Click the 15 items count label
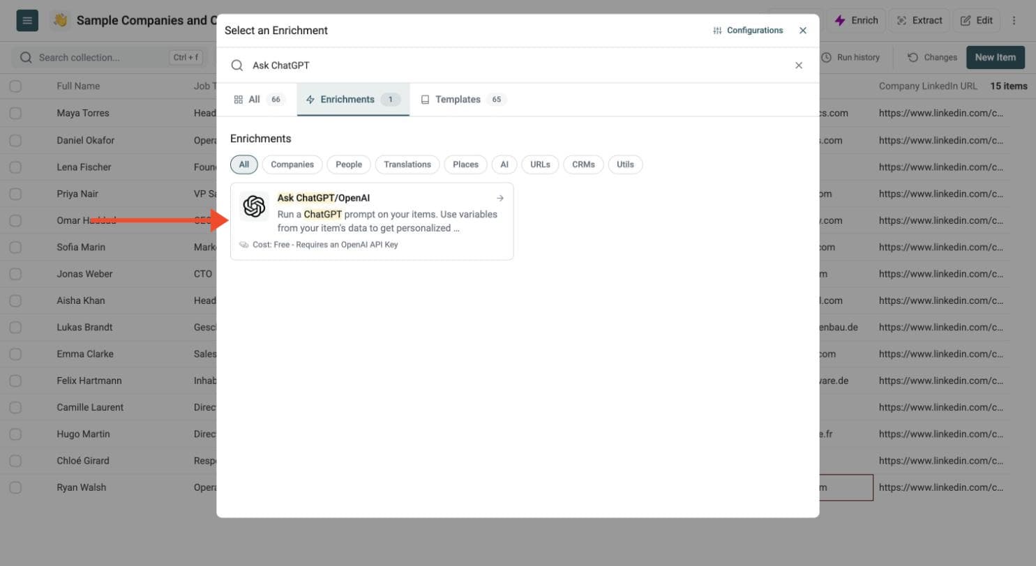 (x=1009, y=86)
